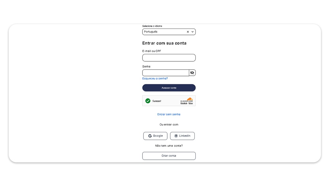Click the Sucesso! verification text
The image size is (330, 172).
(157, 101)
